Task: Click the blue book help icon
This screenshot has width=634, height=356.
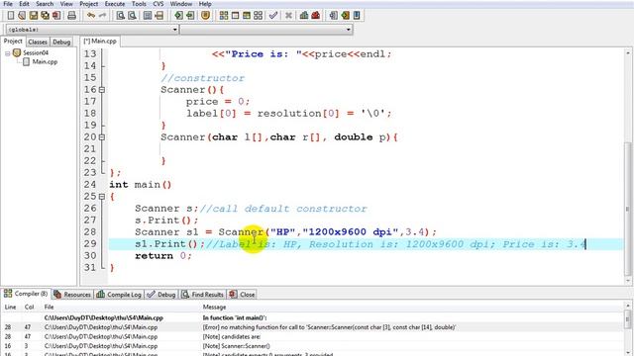Action: 357,16
